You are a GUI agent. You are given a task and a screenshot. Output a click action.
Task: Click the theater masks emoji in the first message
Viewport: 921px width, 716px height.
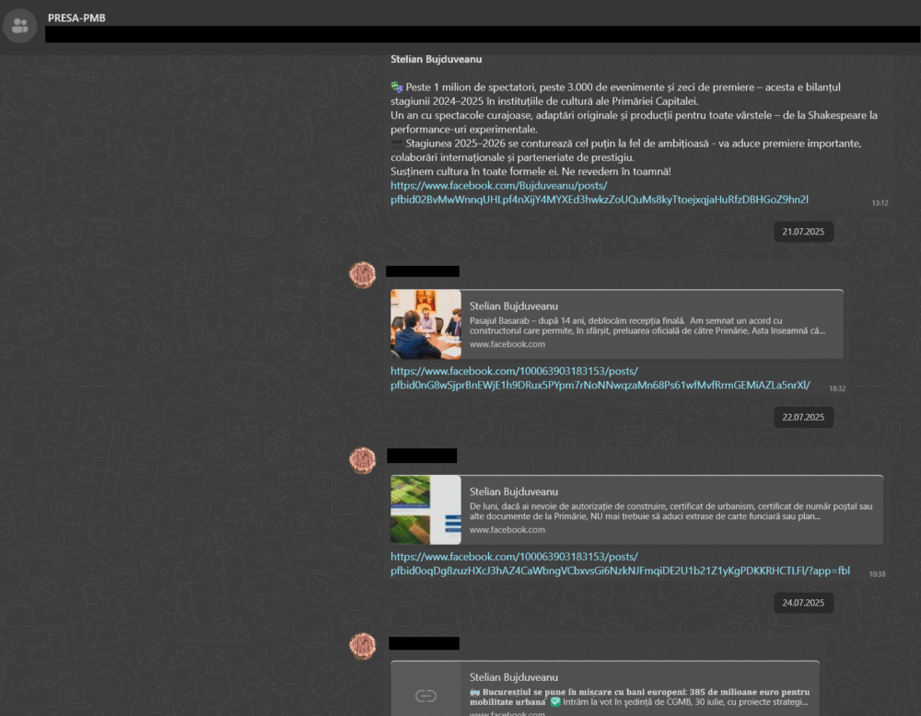(397, 87)
